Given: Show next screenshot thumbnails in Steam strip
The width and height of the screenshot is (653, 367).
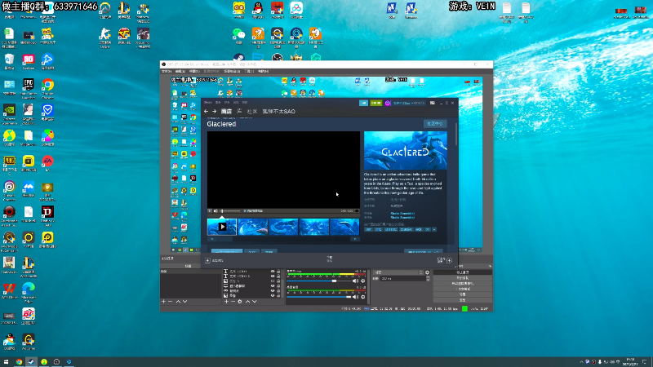Looking at the screenshot, I should 355,239.
